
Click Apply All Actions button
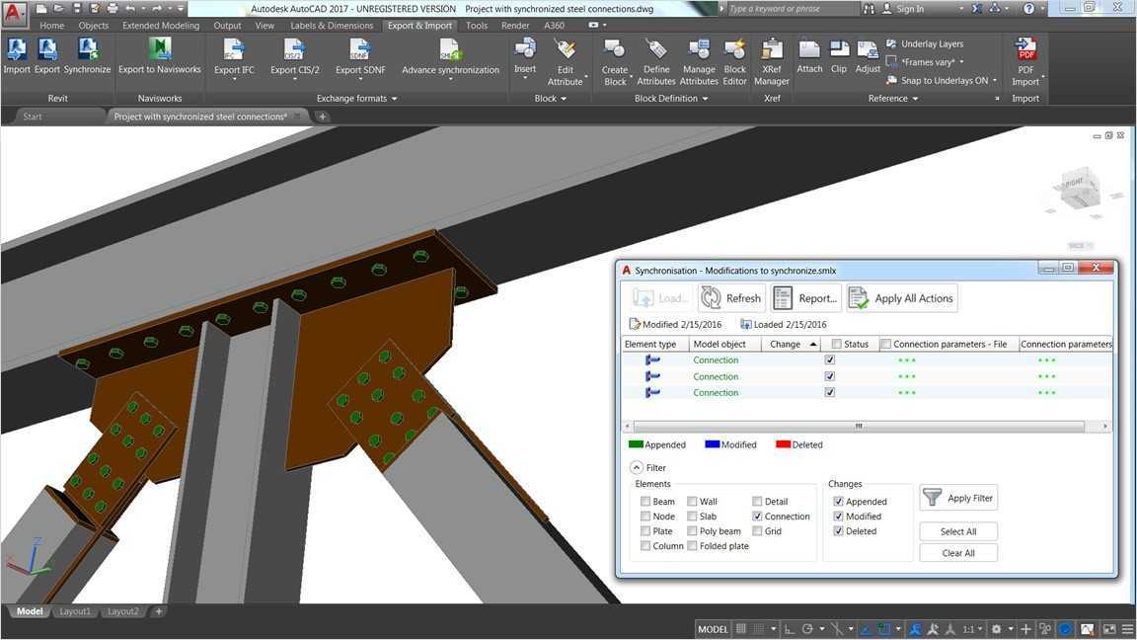click(901, 298)
